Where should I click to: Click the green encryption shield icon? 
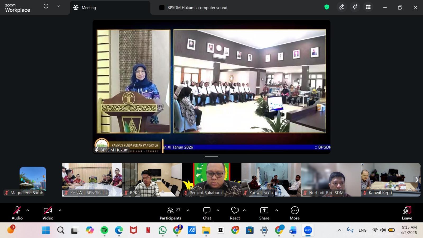tap(327, 7)
